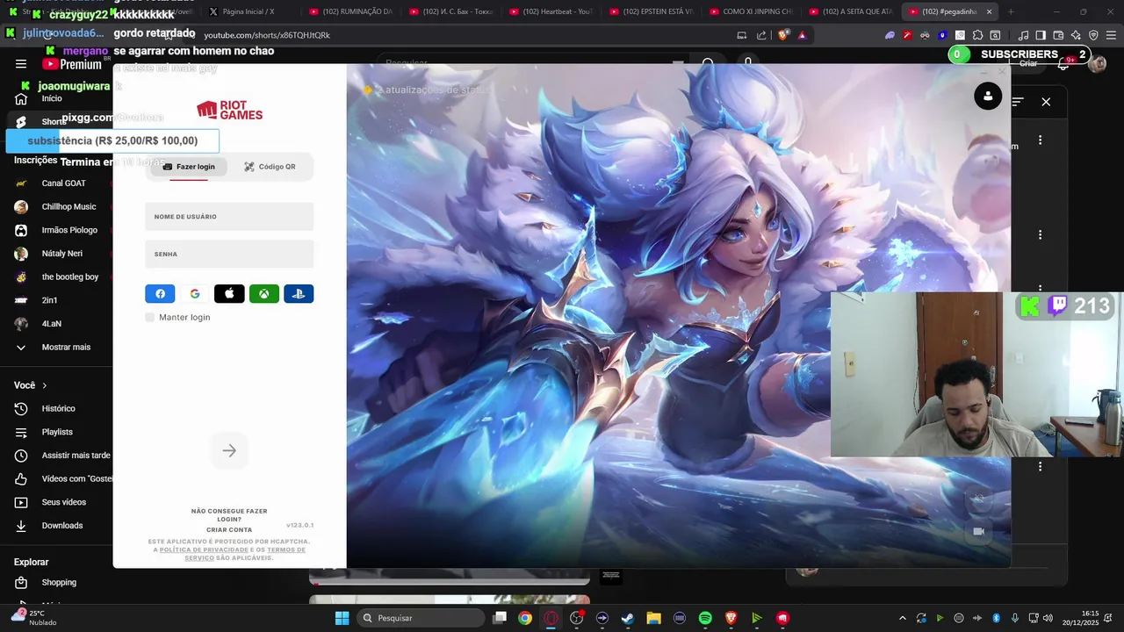The height and width of the screenshot is (632, 1124).
Task: Sign in with Facebook in Riot login
Action: 160,294
